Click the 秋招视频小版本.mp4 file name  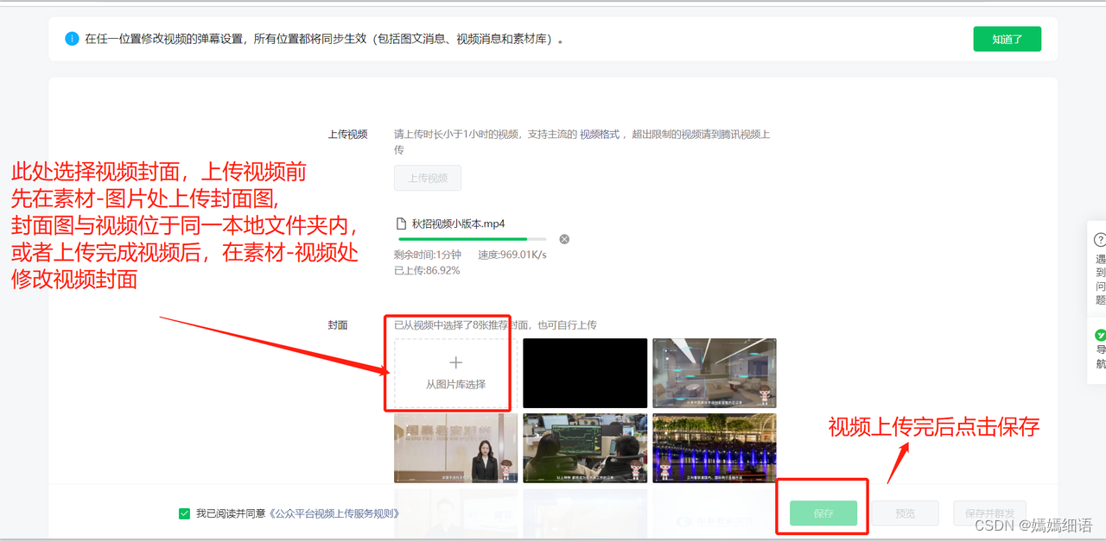(x=459, y=223)
